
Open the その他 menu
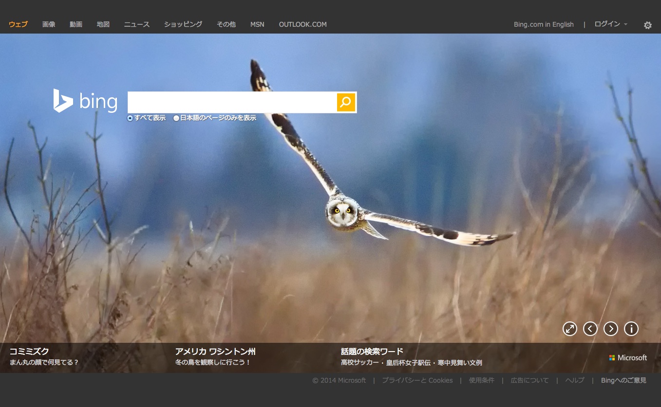coord(226,24)
